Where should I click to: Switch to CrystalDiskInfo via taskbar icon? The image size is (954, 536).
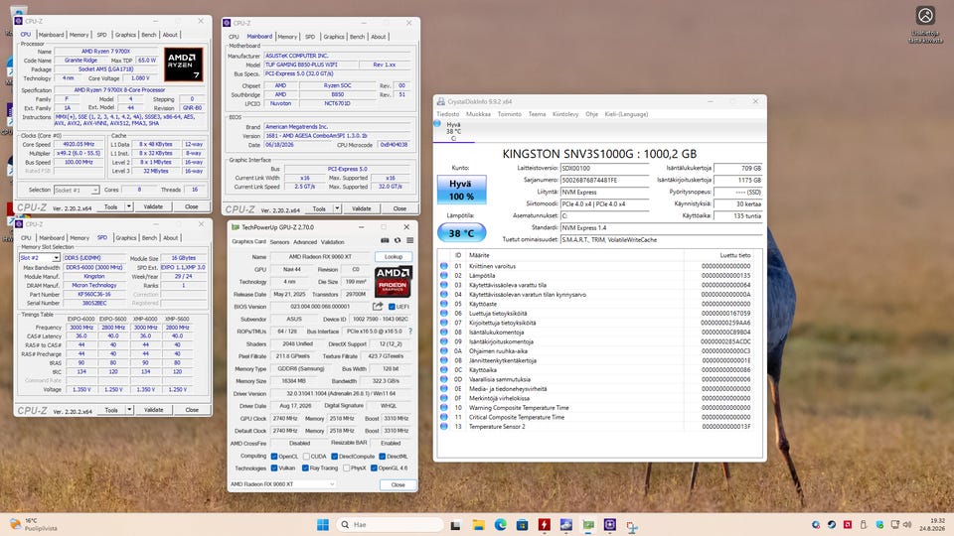[566, 524]
